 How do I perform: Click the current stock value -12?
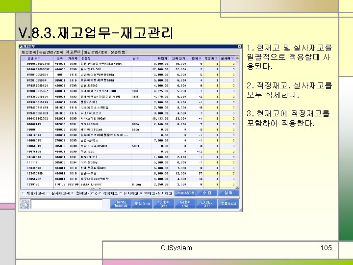195,152
